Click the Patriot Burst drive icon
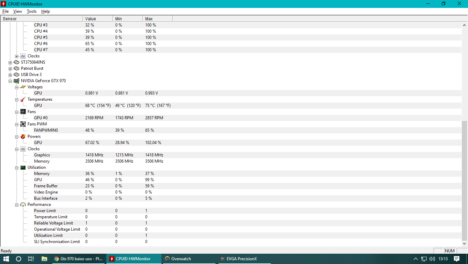This screenshot has height=264, width=468. tap(17, 68)
